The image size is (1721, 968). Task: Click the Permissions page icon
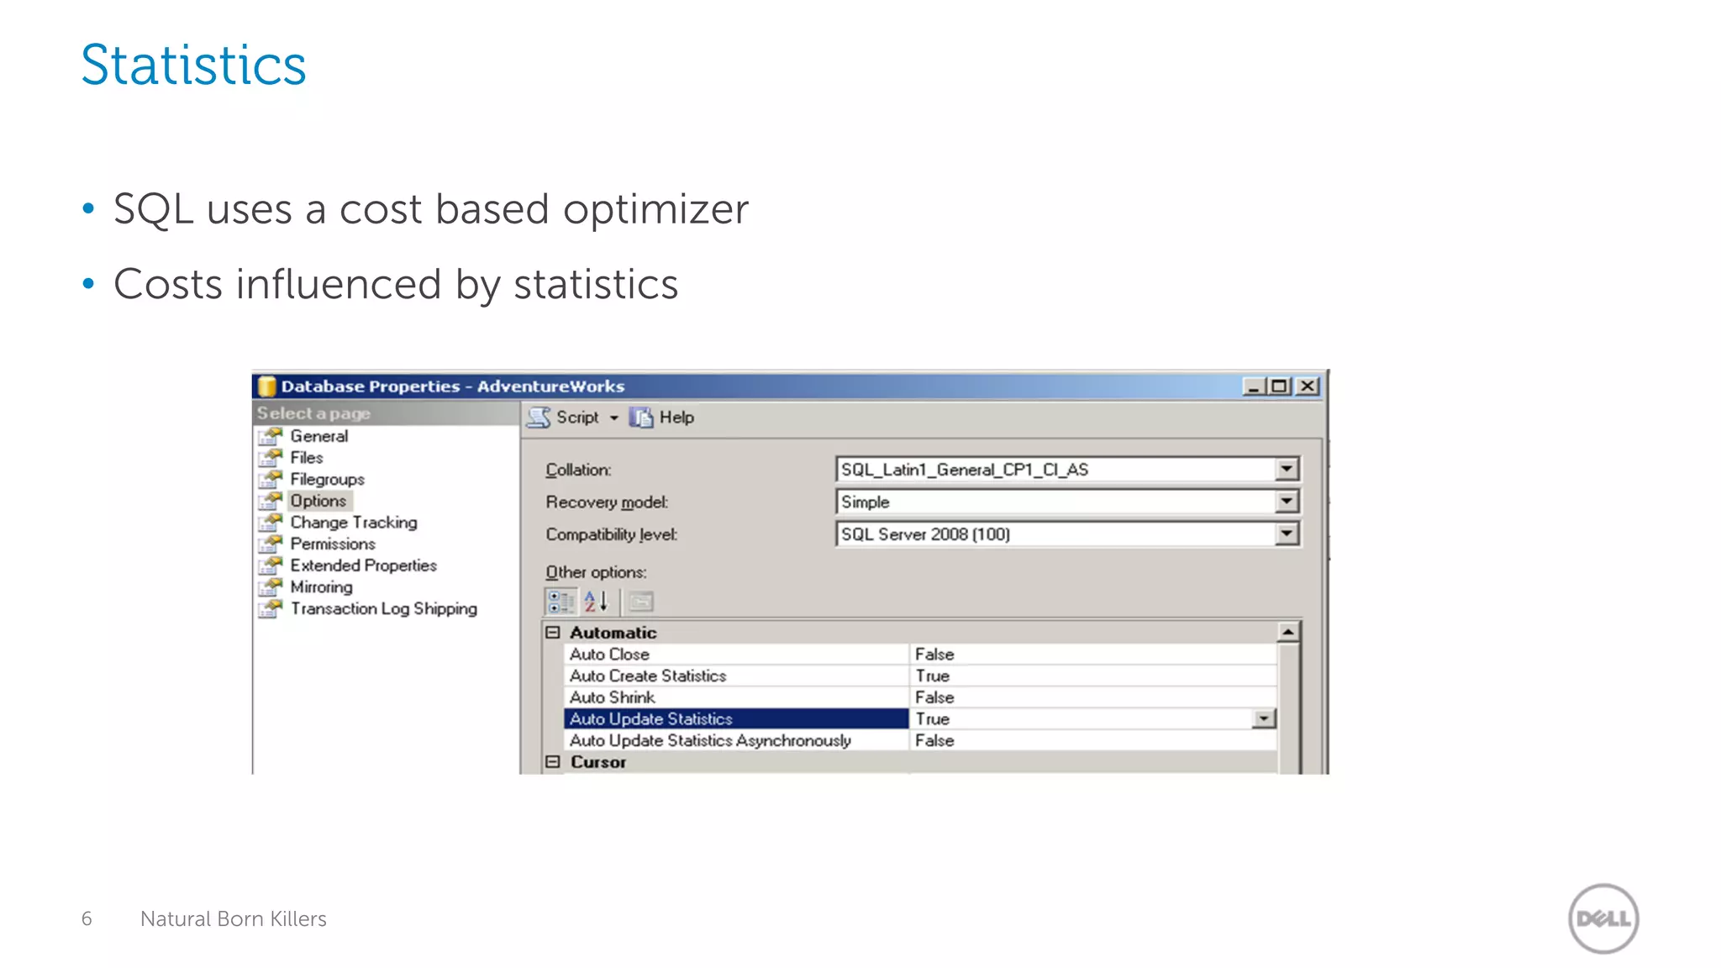pos(271,544)
